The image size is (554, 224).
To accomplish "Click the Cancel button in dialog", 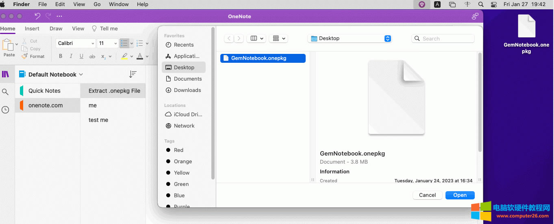I will coord(427,195).
